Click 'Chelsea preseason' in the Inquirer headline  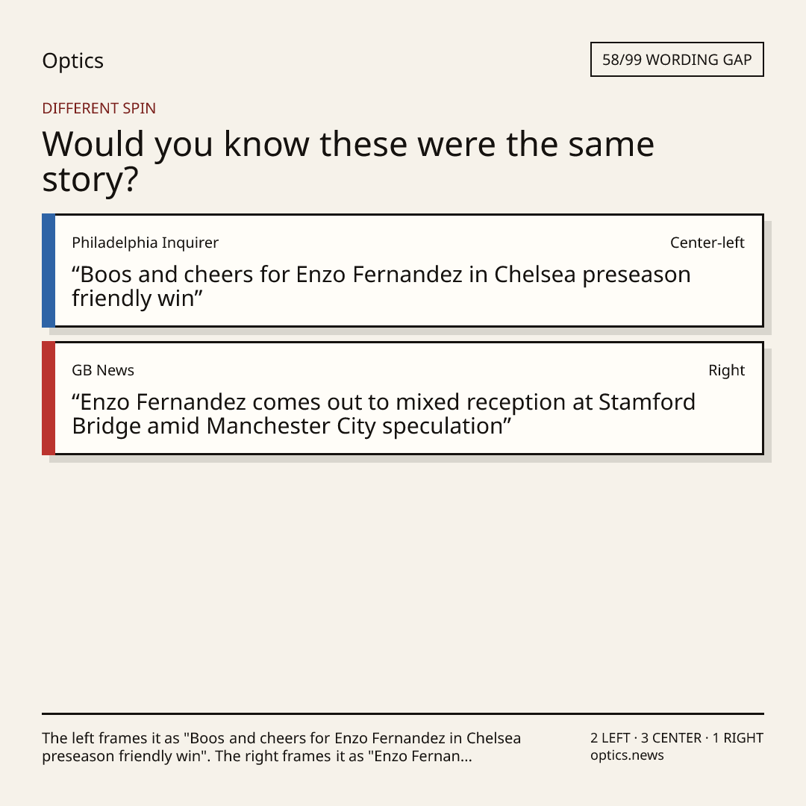pos(592,275)
